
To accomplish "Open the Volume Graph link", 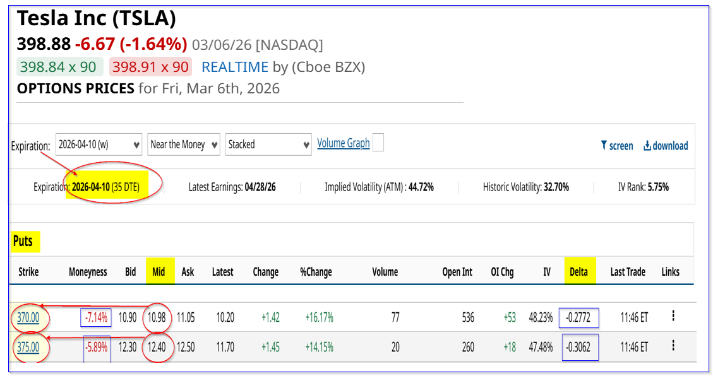I will click(343, 143).
